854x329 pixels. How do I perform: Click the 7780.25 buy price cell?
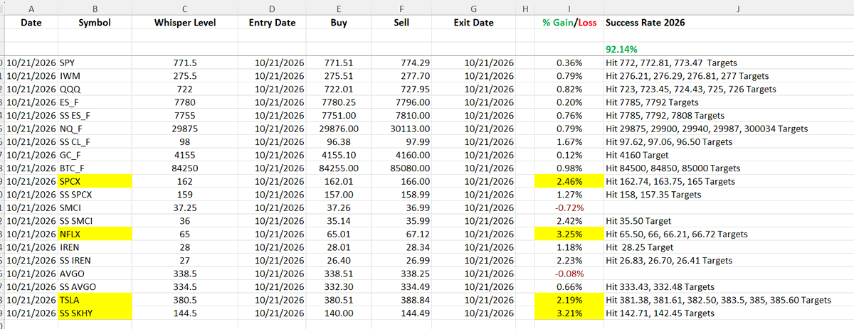click(x=339, y=102)
